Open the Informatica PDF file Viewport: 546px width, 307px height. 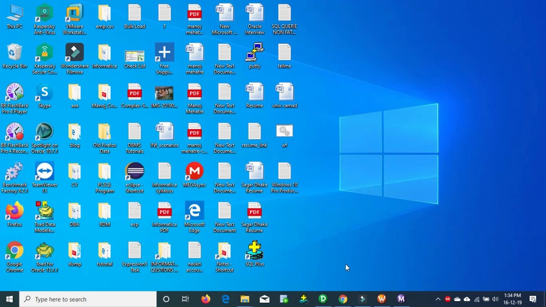[164, 217]
